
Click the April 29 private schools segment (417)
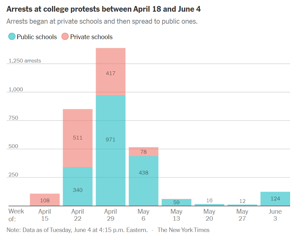111,72
